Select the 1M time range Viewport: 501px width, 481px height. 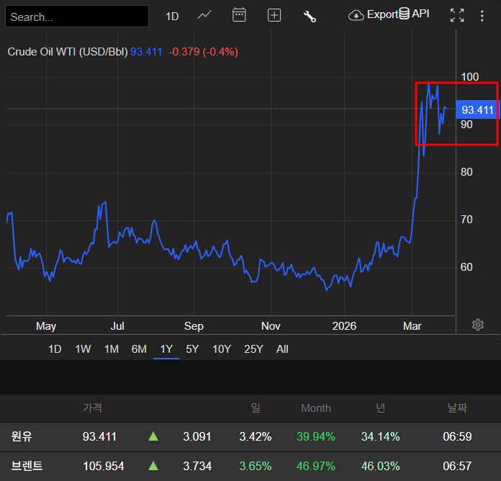pos(111,349)
